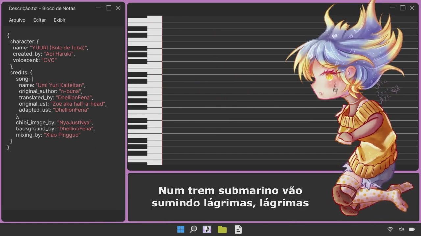This screenshot has width=421, height=236.
Task: Click the translated_by "DhellionFena" value
Action: tap(74, 98)
